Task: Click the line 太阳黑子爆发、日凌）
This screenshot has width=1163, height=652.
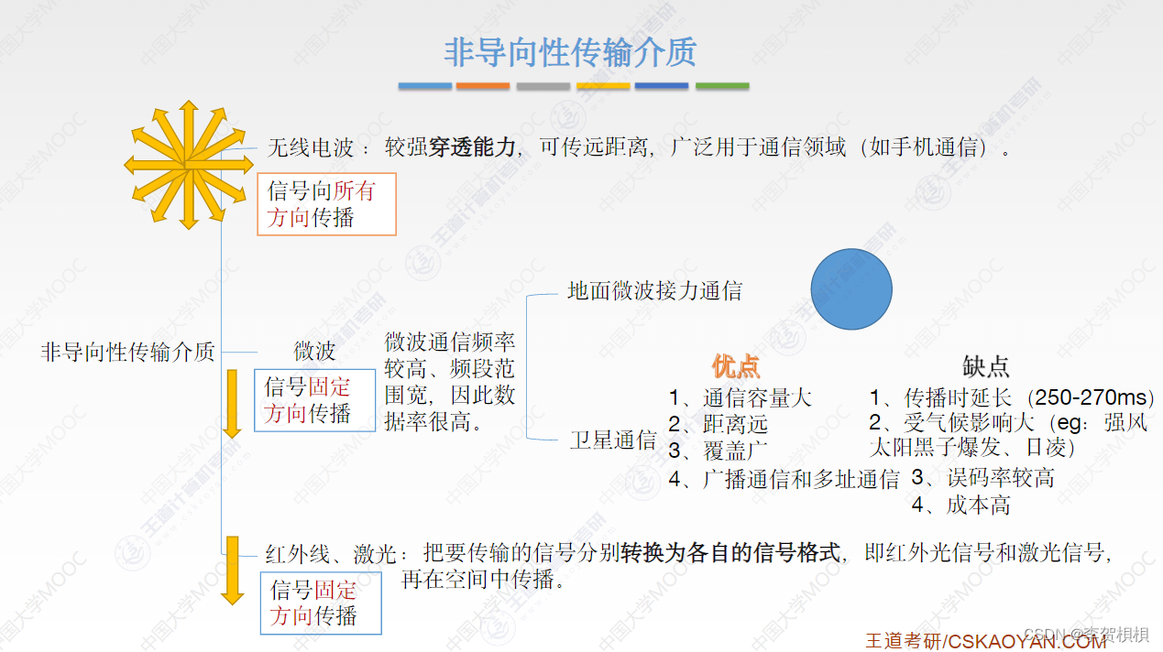Action: [x=972, y=447]
